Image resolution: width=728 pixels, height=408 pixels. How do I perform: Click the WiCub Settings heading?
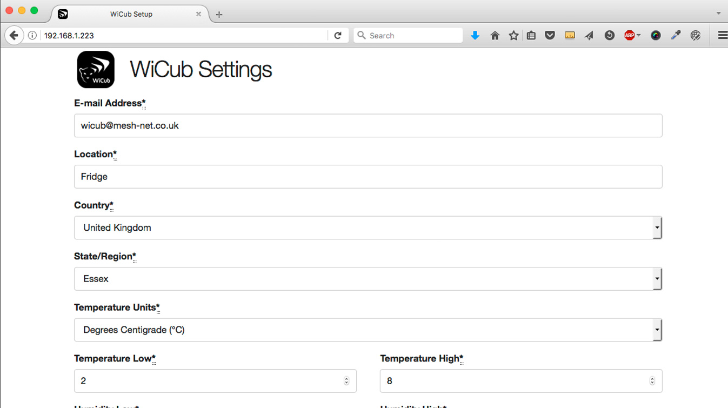pyautogui.click(x=201, y=69)
